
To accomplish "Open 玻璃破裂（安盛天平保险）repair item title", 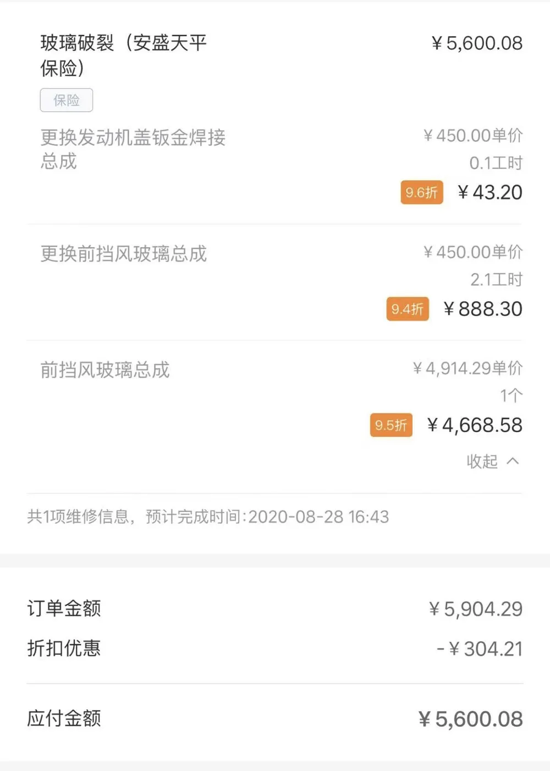I will pos(123,55).
